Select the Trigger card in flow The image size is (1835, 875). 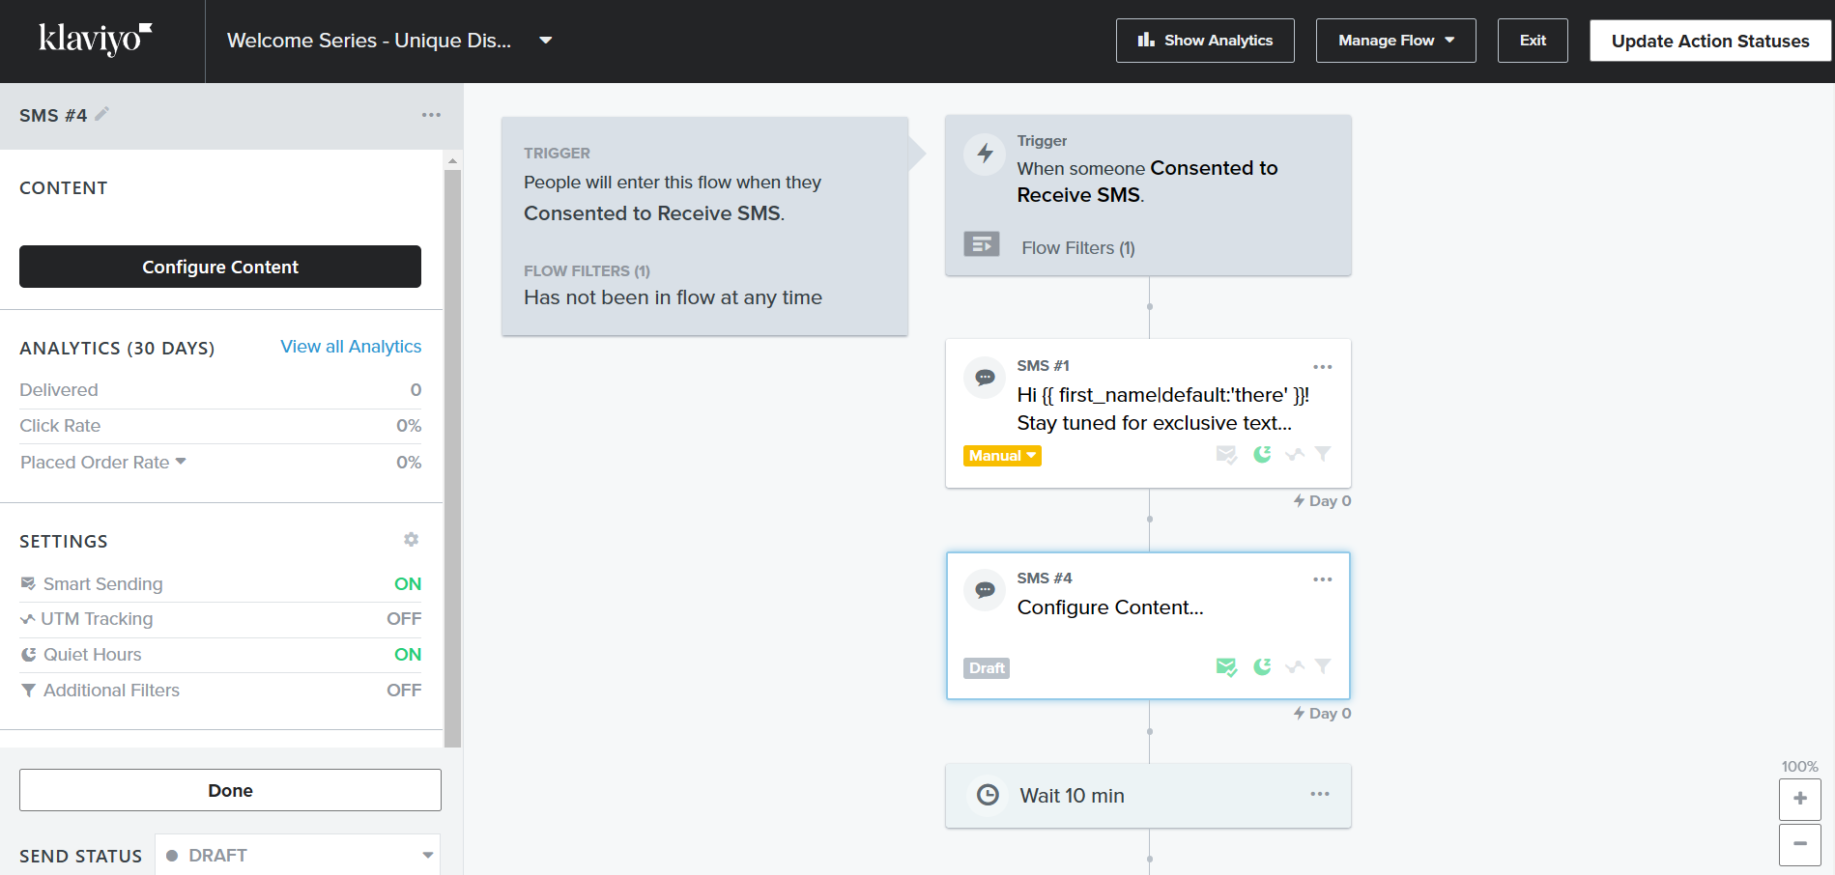tap(1148, 195)
